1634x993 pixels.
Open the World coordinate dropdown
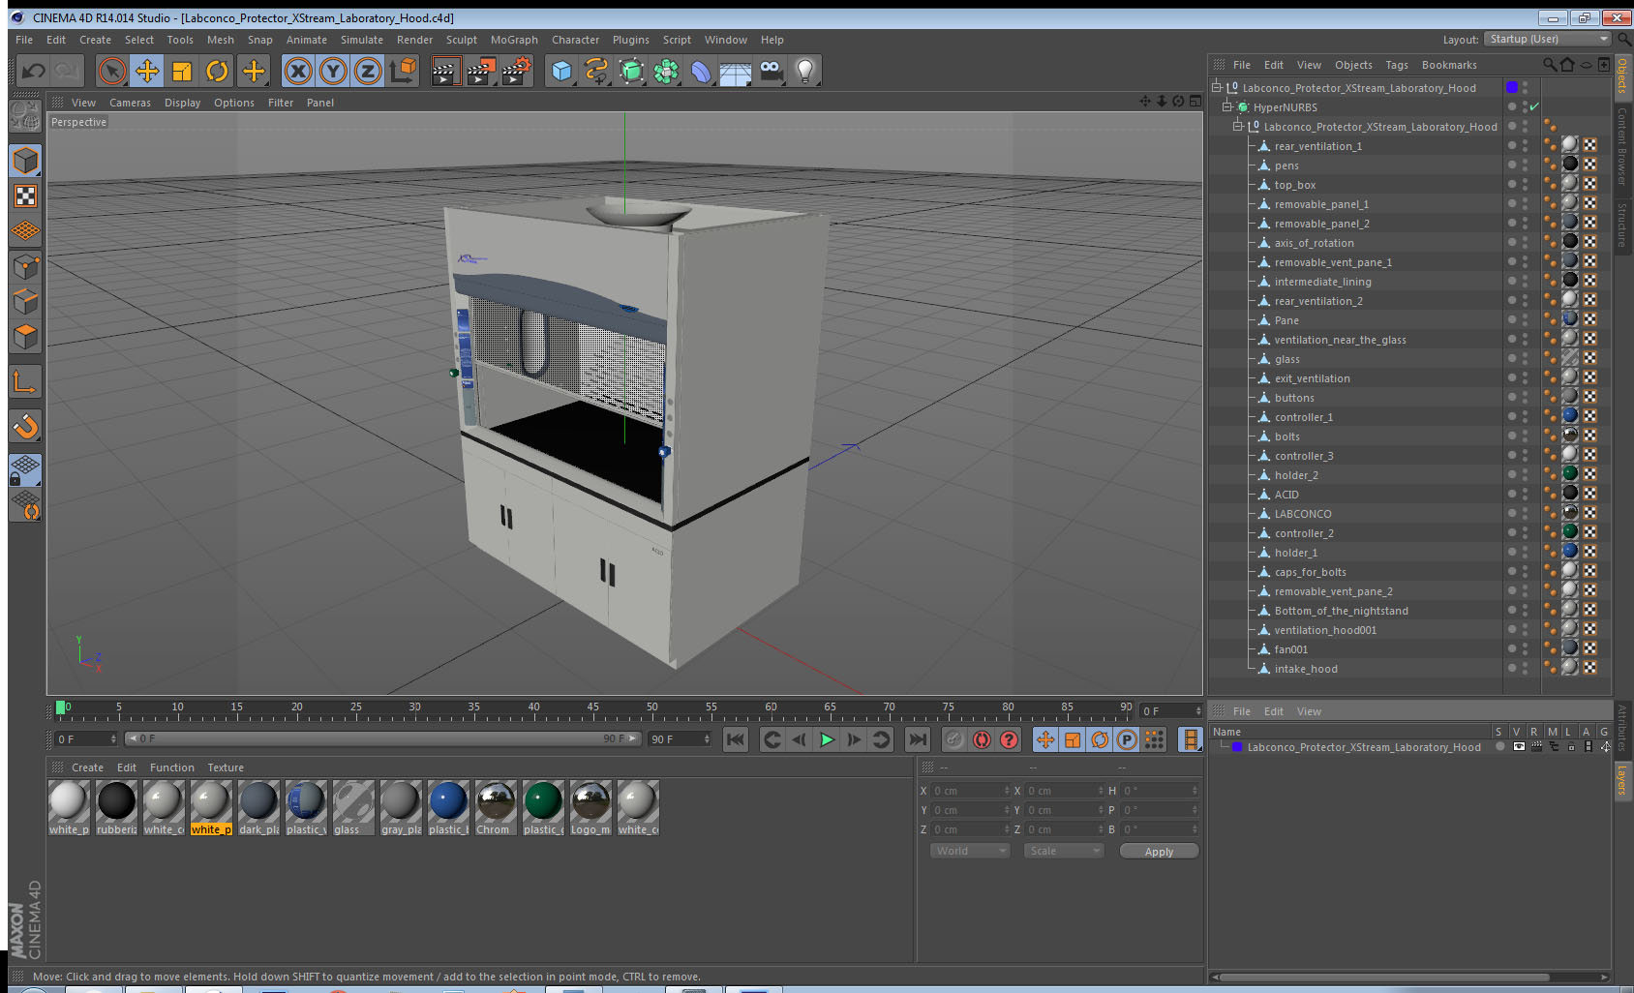coord(969,851)
